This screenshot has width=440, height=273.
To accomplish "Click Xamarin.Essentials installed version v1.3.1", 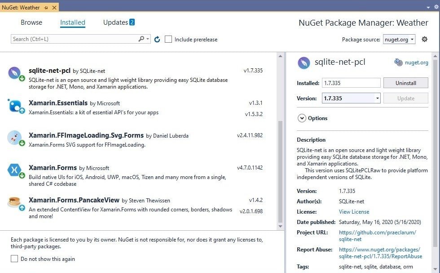I will pyautogui.click(x=255, y=103).
